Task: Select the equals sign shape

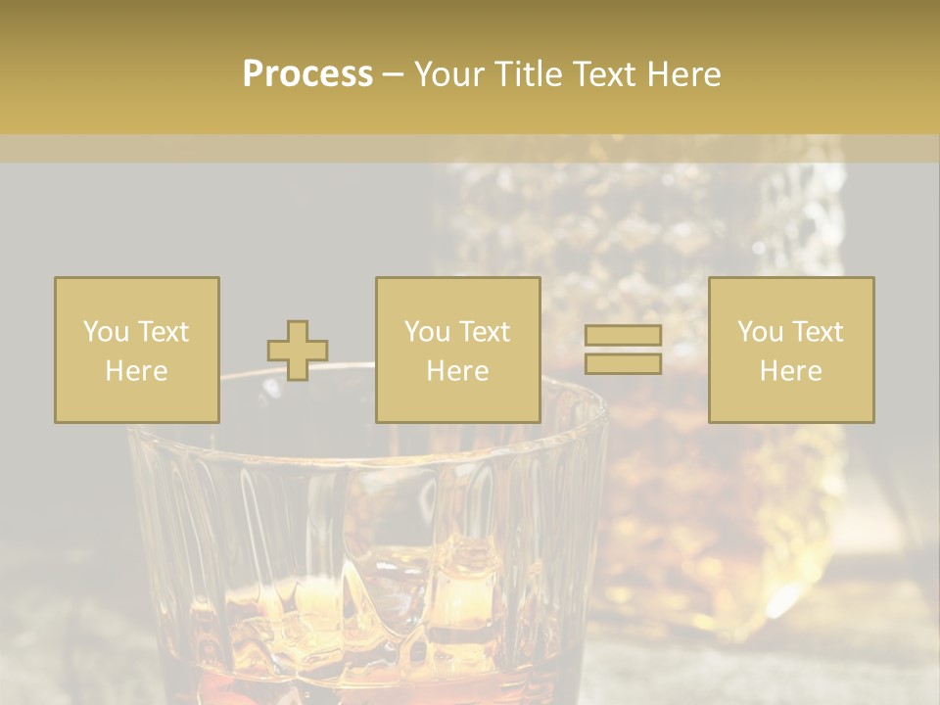Action: pos(623,350)
